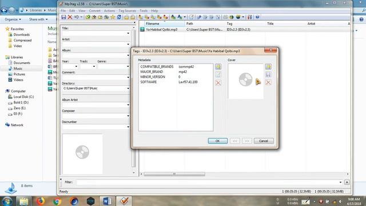
Task: Click the Undo arrow icon in toolbar
Action: pos(76,17)
